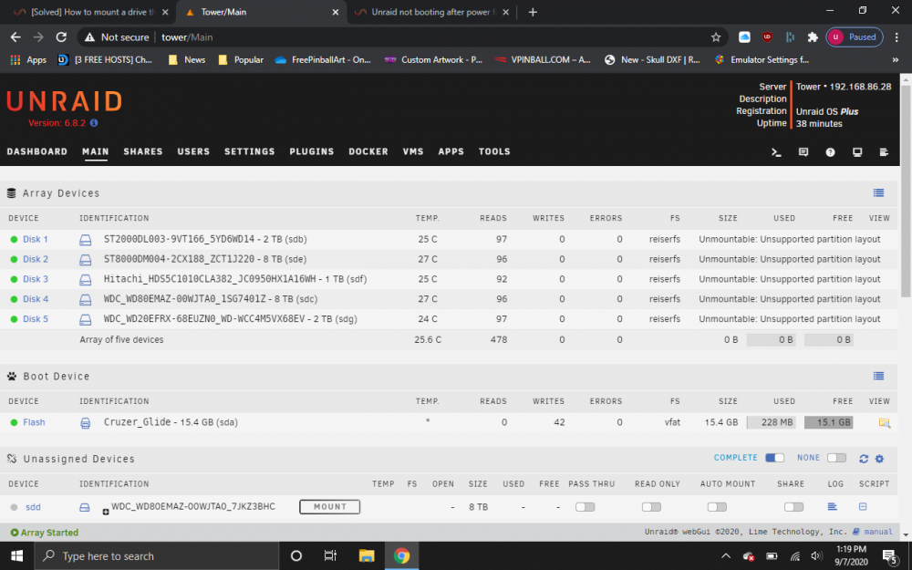Click the Flash free space 15.1 GB bar
This screenshot has width=912, height=570.
[829, 422]
